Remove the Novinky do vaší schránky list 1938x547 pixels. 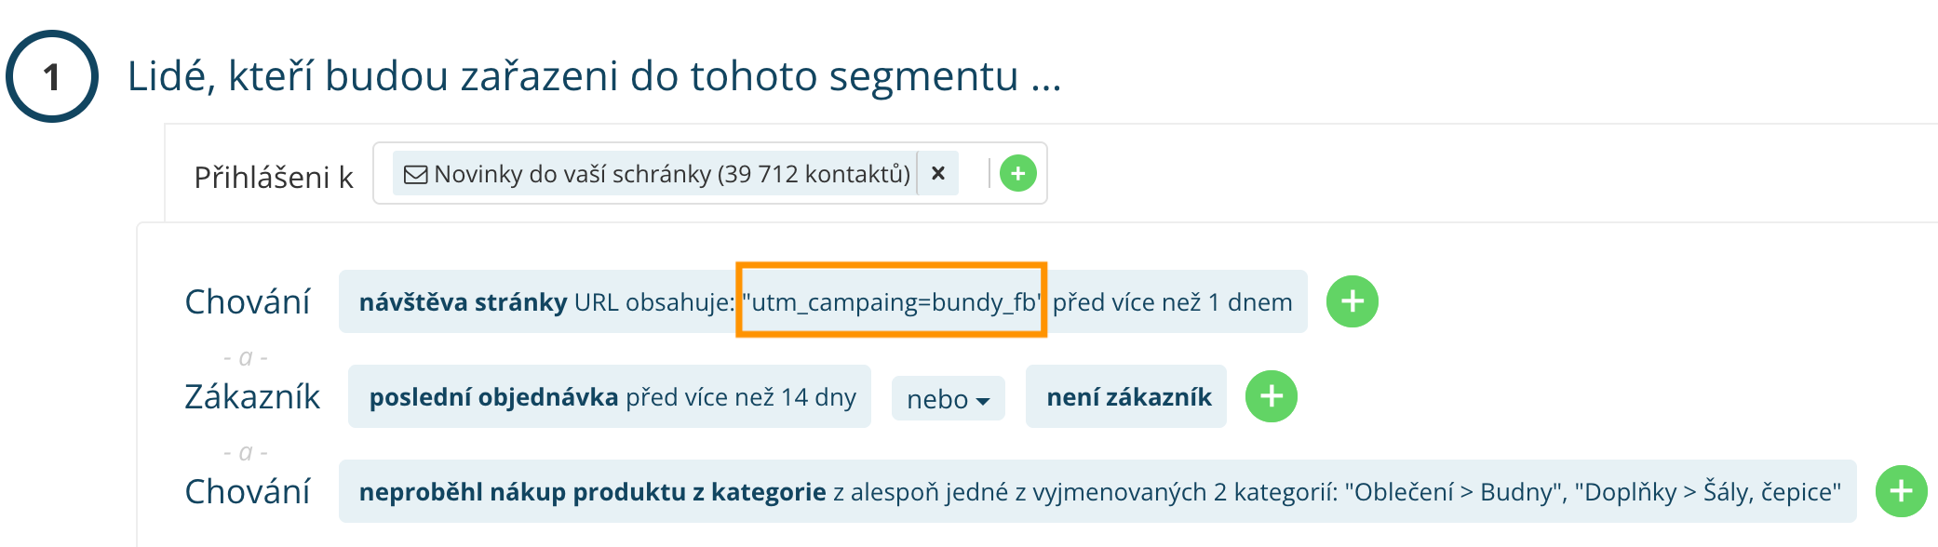click(938, 173)
